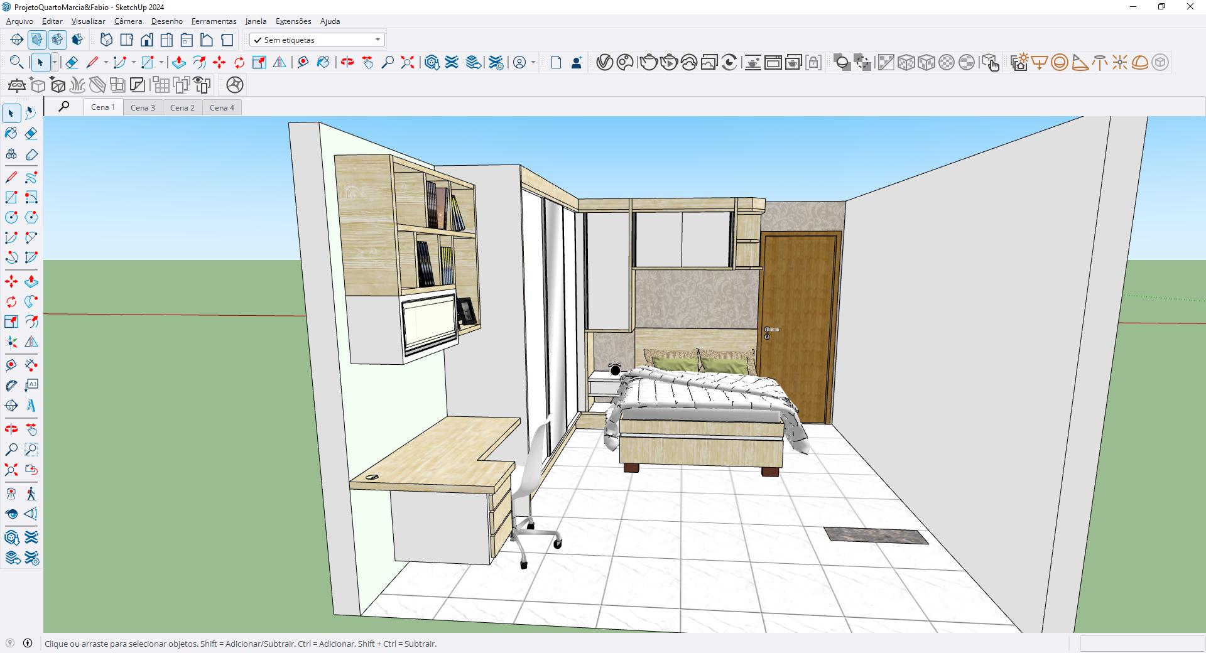Screen dimensions: 1206x653
Task: Choose the Polygon drawing tool
Action: (31, 217)
